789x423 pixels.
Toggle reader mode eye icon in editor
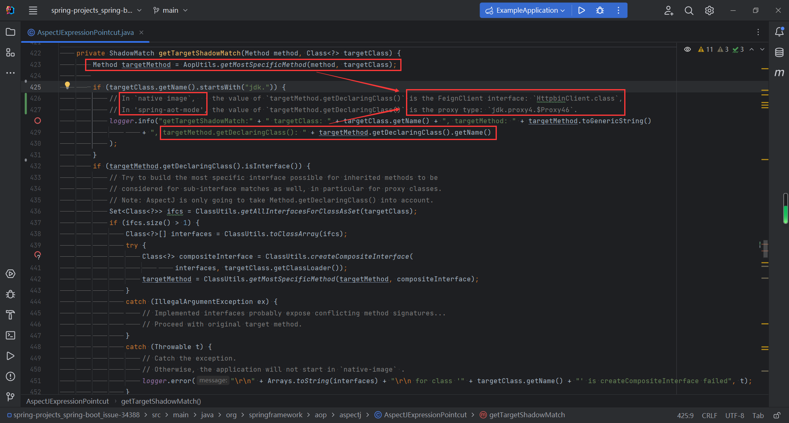687,49
